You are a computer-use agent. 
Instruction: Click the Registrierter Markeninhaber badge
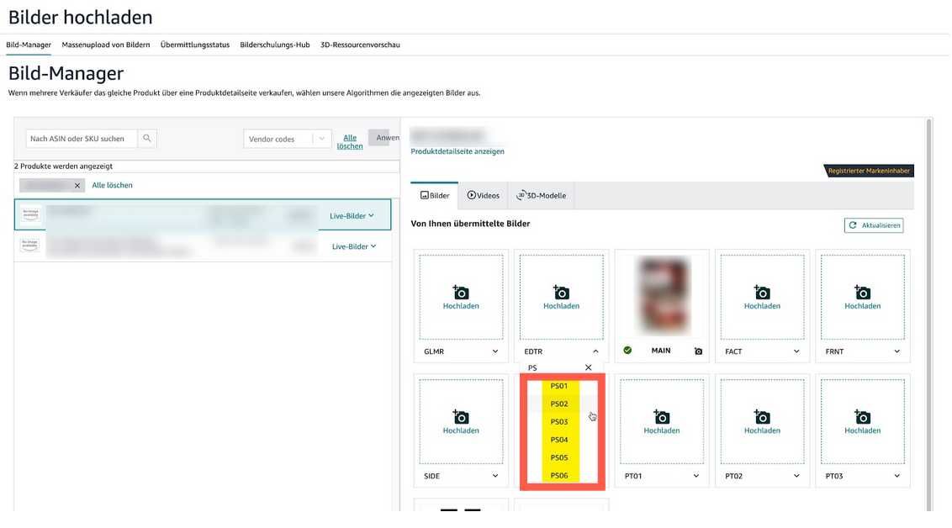(x=868, y=172)
